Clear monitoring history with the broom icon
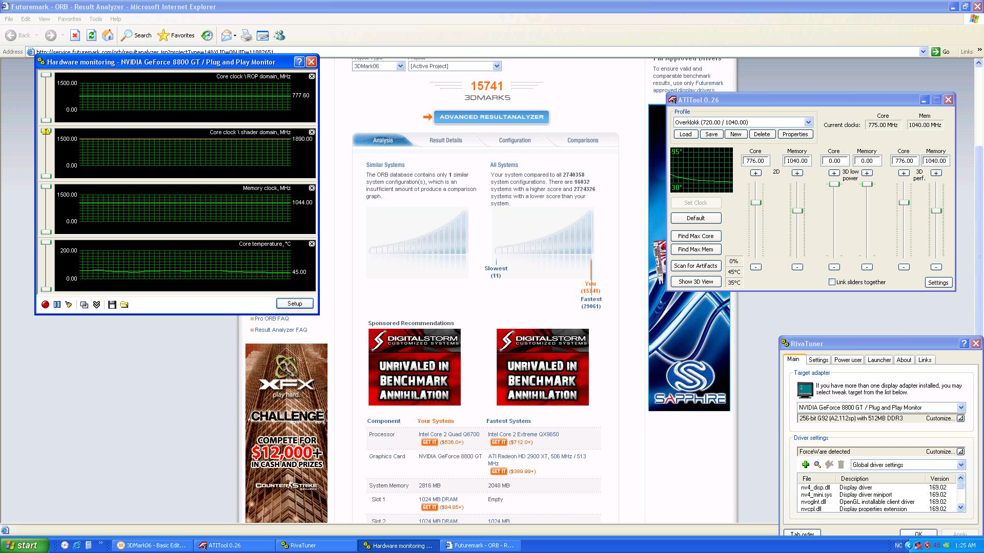Image resolution: width=984 pixels, height=553 pixels. coord(69,305)
